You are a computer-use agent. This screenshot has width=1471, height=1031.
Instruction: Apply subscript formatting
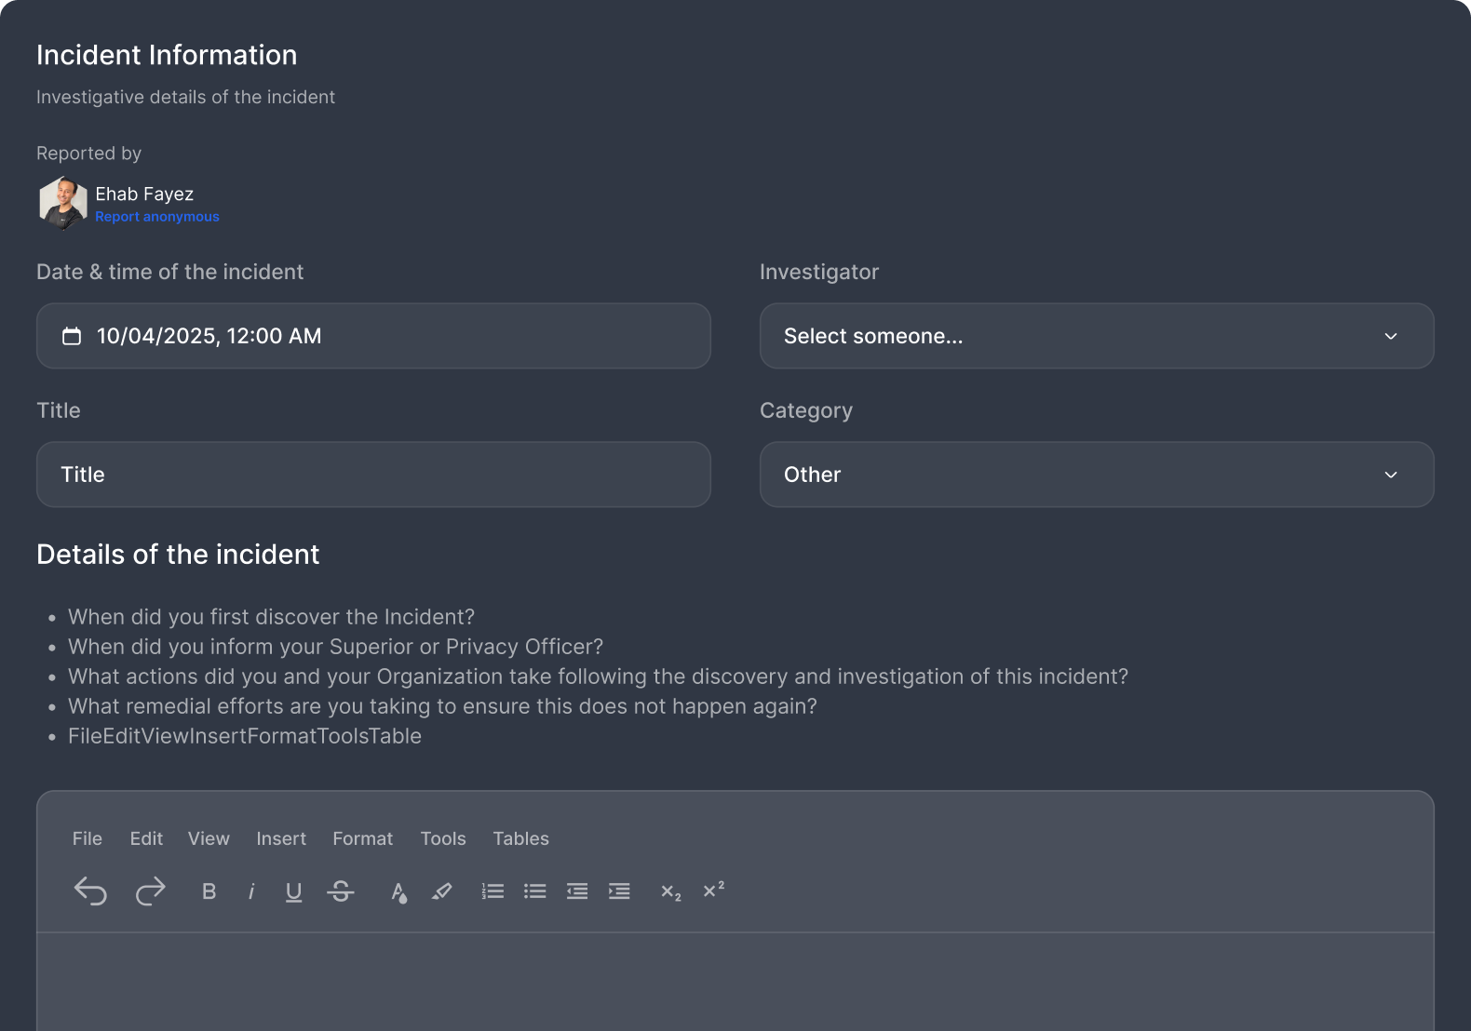click(x=671, y=892)
